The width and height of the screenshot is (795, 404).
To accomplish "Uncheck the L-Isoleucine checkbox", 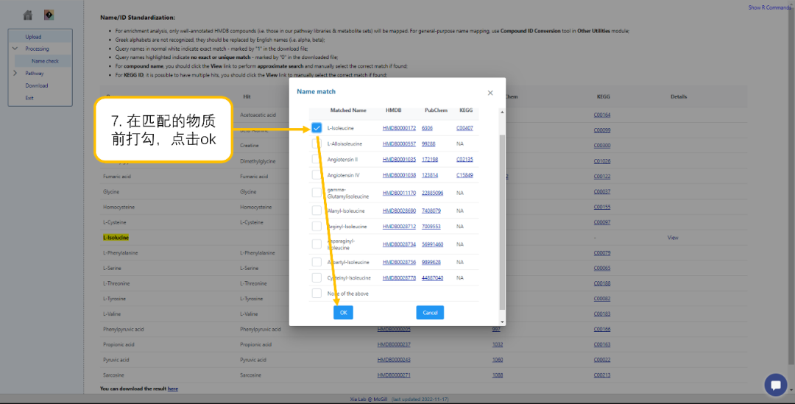I will pos(317,128).
